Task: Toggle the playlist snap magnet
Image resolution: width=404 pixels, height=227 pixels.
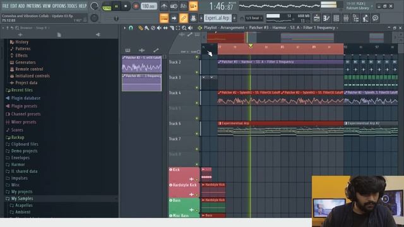Action: pos(131,28)
